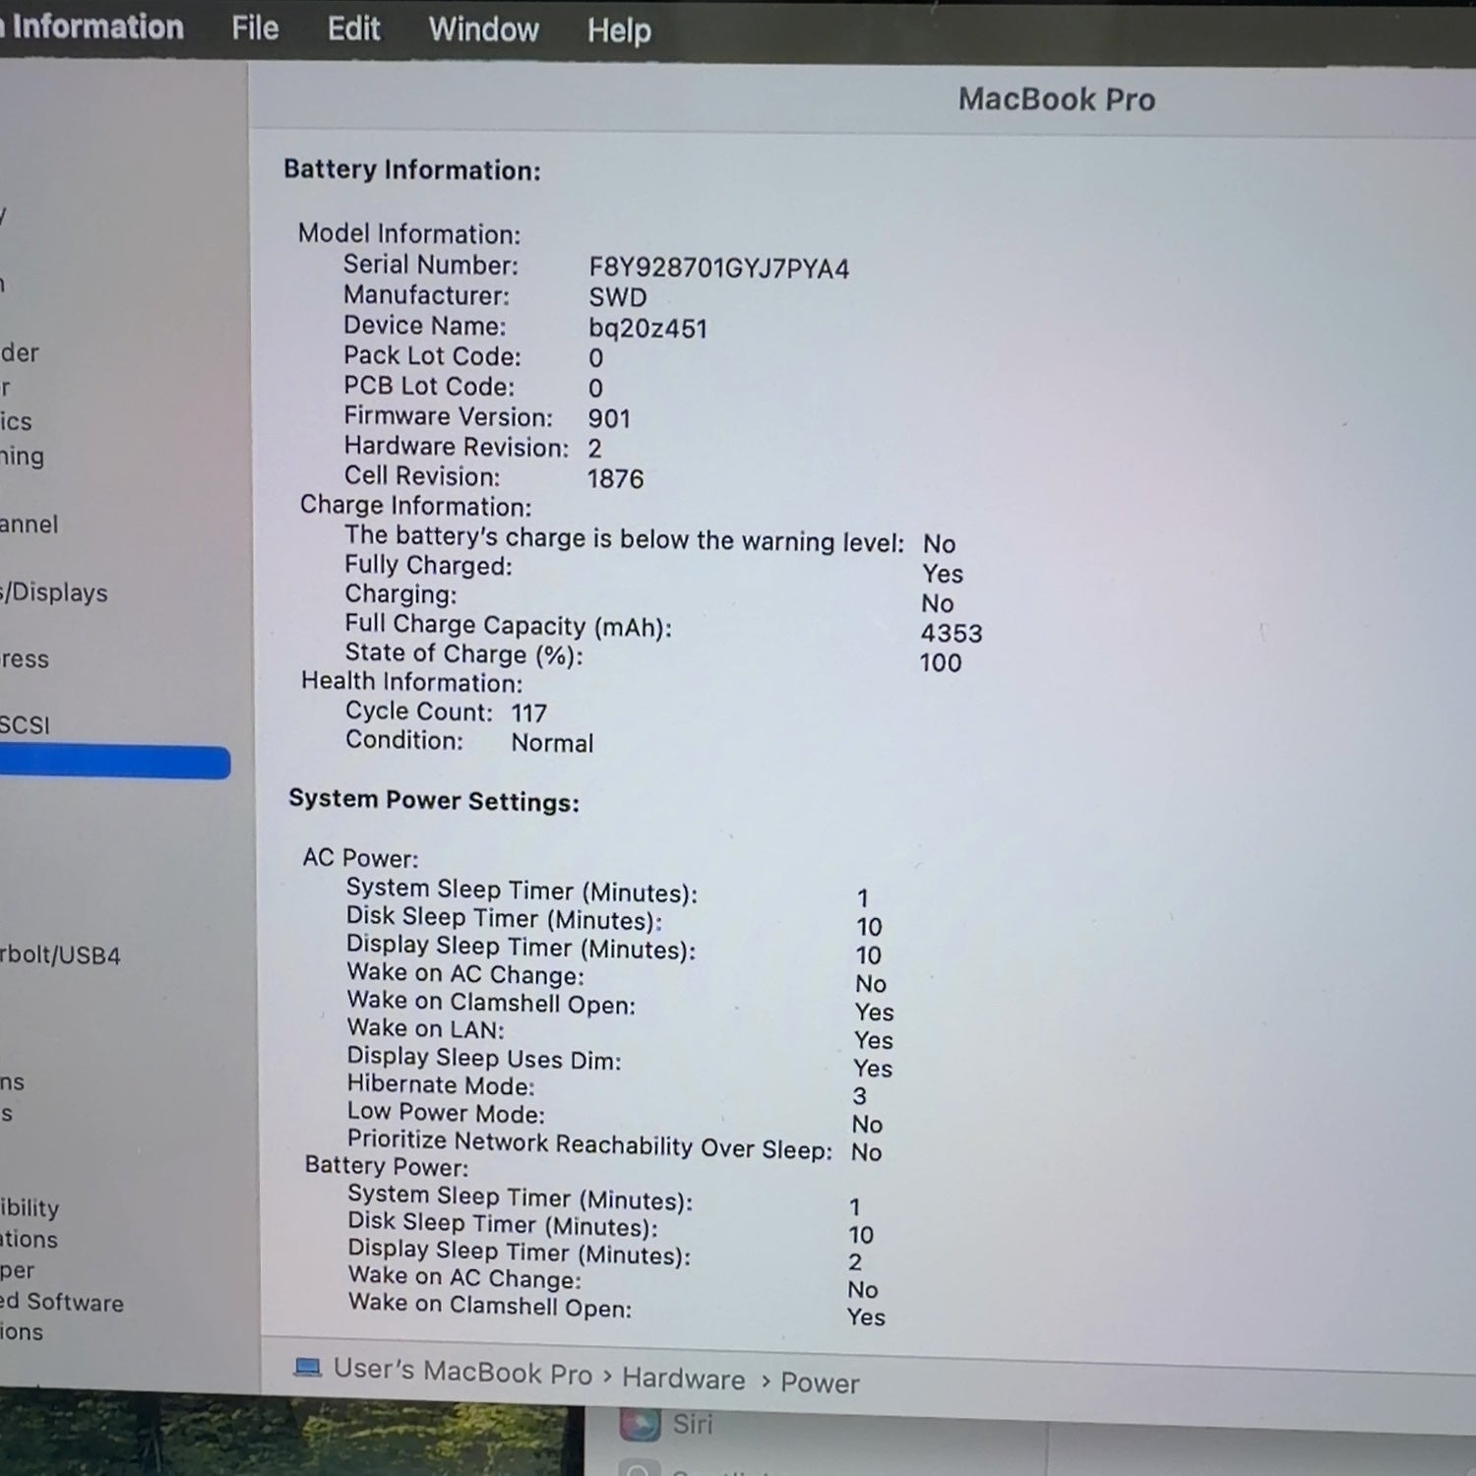Click the Health Information label
1476x1476 pixels.
[x=411, y=682]
